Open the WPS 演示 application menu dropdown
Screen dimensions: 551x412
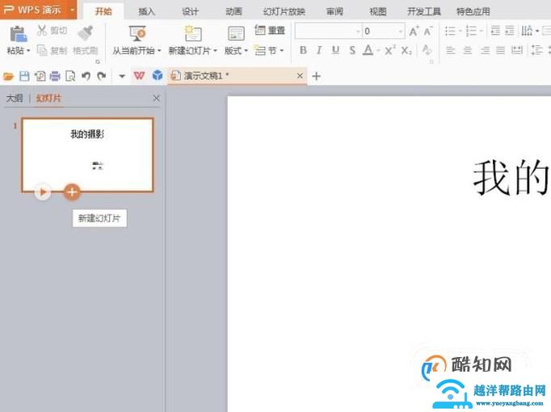(72, 10)
